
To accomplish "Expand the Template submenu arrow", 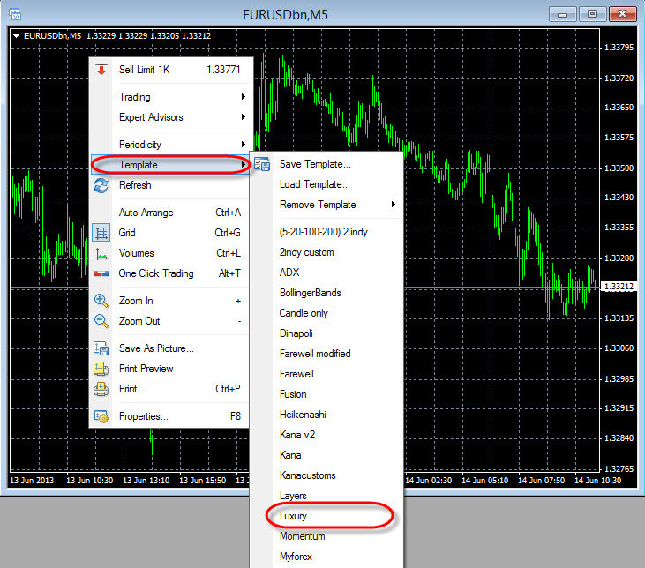I will [x=244, y=165].
